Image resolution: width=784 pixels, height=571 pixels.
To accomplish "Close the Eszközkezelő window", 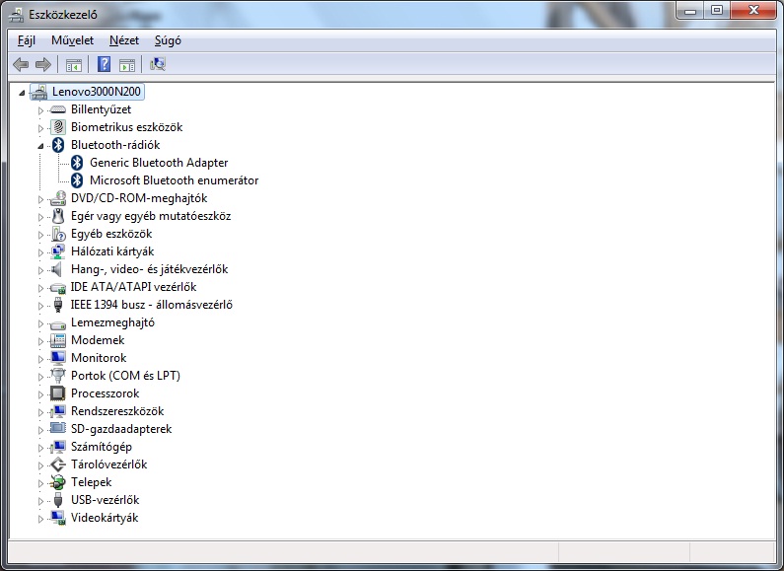I will point(754,11).
